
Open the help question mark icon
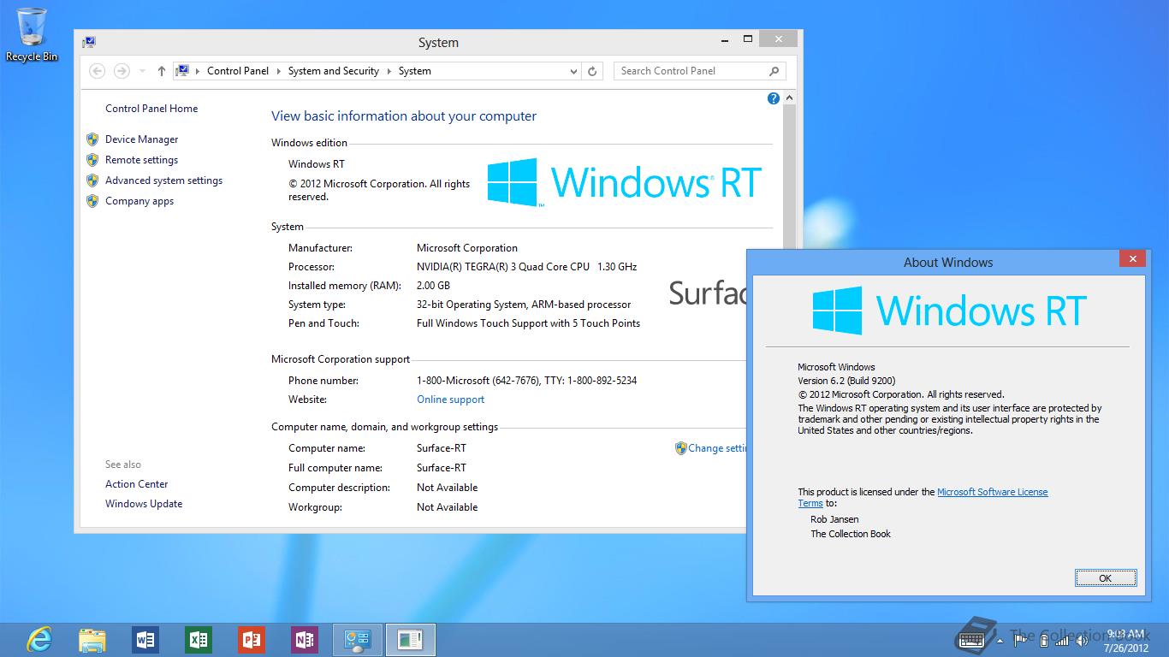(774, 98)
